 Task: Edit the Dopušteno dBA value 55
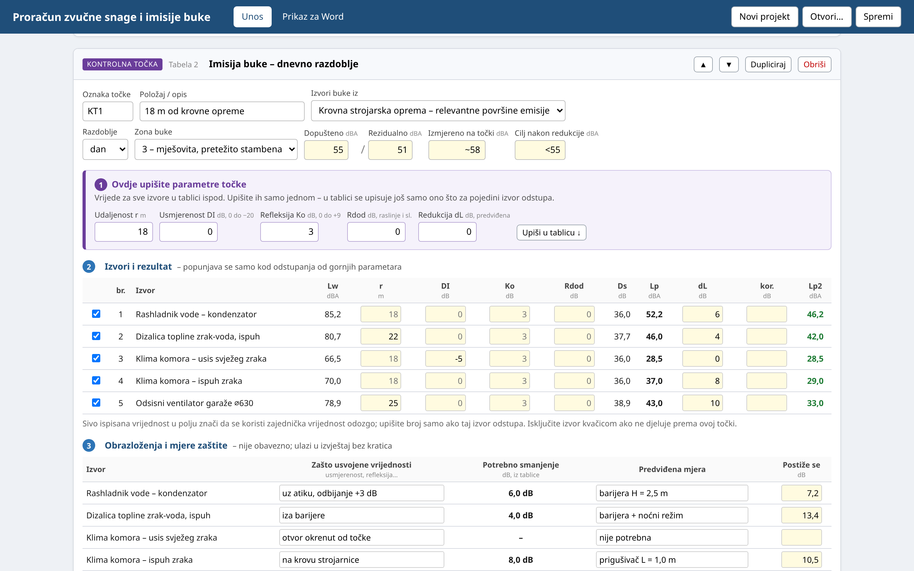coord(326,150)
